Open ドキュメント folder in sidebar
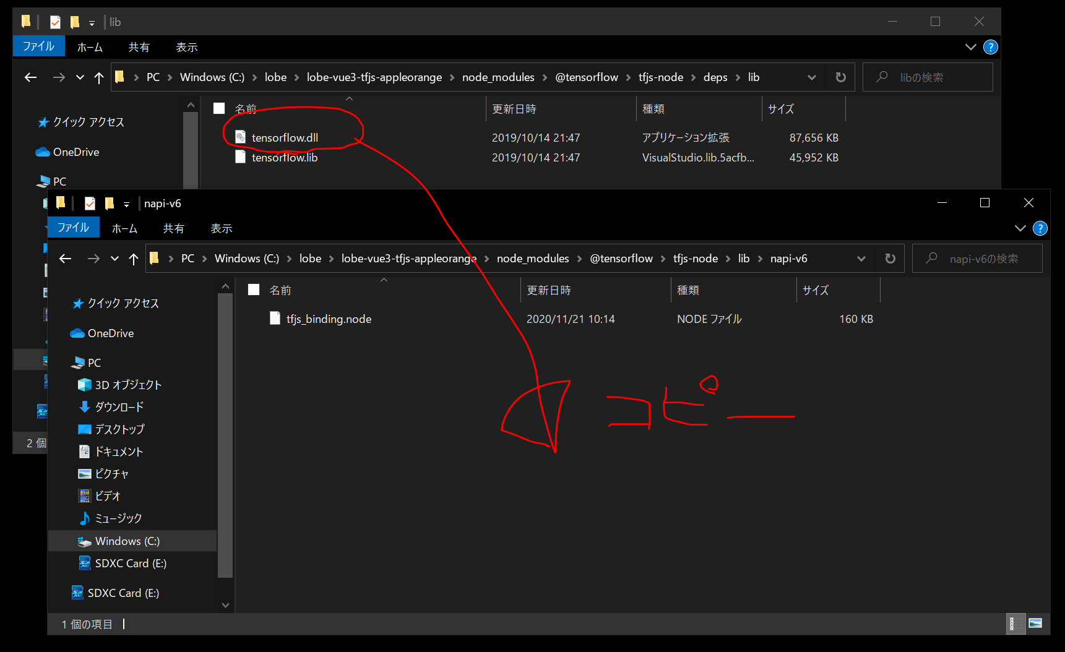1065x652 pixels. pyautogui.click(x=111, y=452)
